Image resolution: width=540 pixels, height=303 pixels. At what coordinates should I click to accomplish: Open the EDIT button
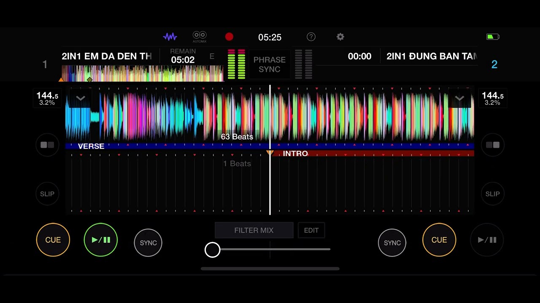pos(311,230)
